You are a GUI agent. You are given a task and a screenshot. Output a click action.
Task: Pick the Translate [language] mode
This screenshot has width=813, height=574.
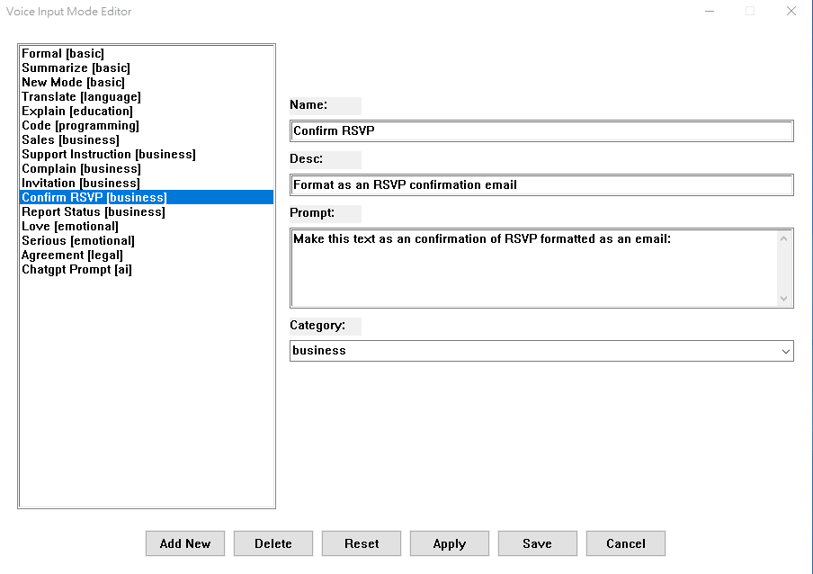tap(147, 97)
